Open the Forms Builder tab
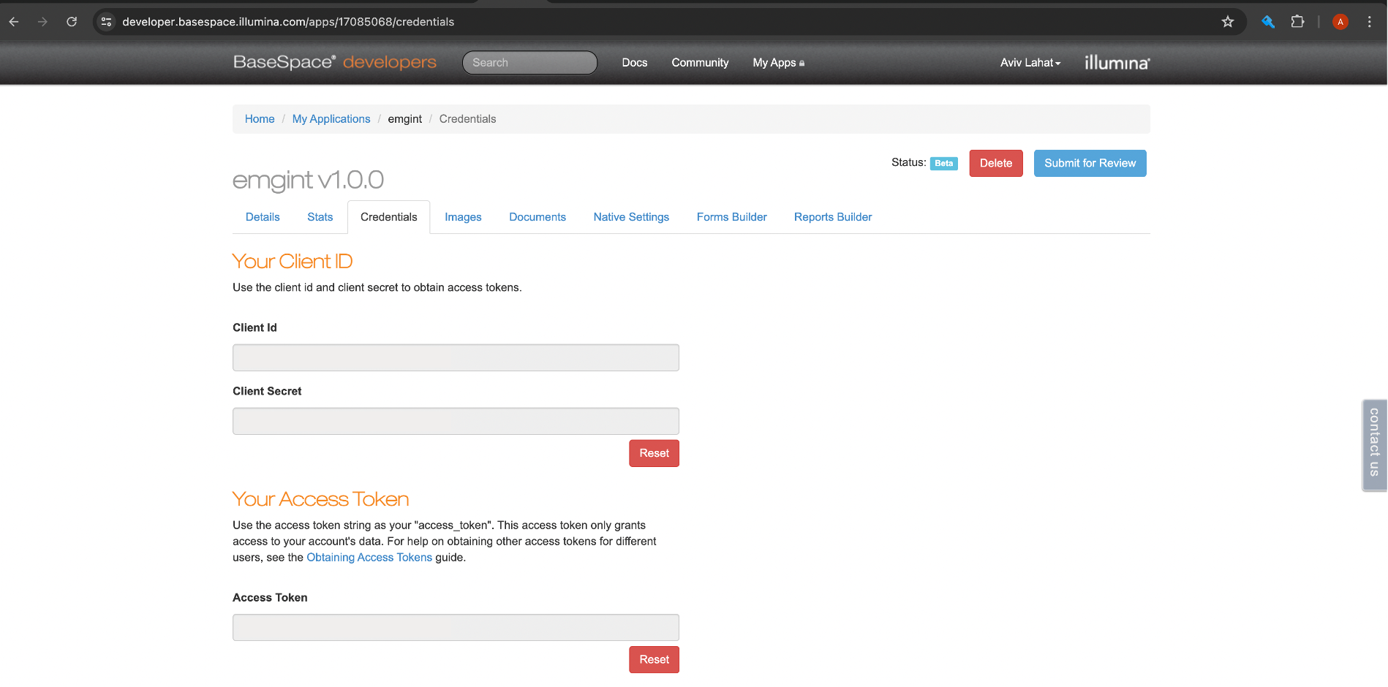Image resolution: width=1388 pixels, height=687 pixels. click(x=731, y=217)
